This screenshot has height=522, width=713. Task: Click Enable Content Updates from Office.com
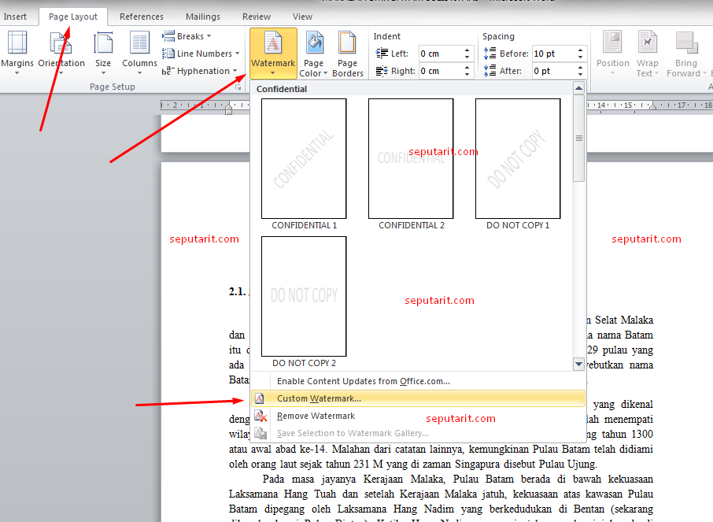pyautogui.click(x=363, y=381)
